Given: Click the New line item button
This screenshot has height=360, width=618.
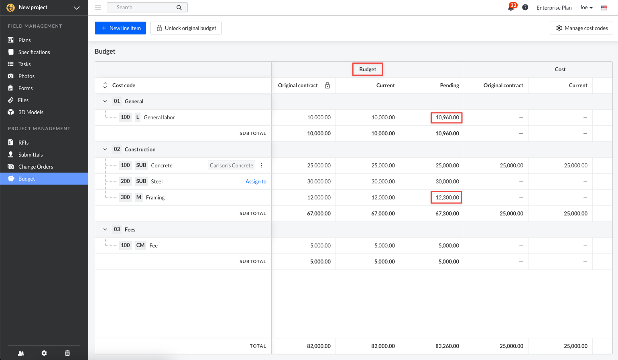Looking at the screenshot, I should coord(120,28).
